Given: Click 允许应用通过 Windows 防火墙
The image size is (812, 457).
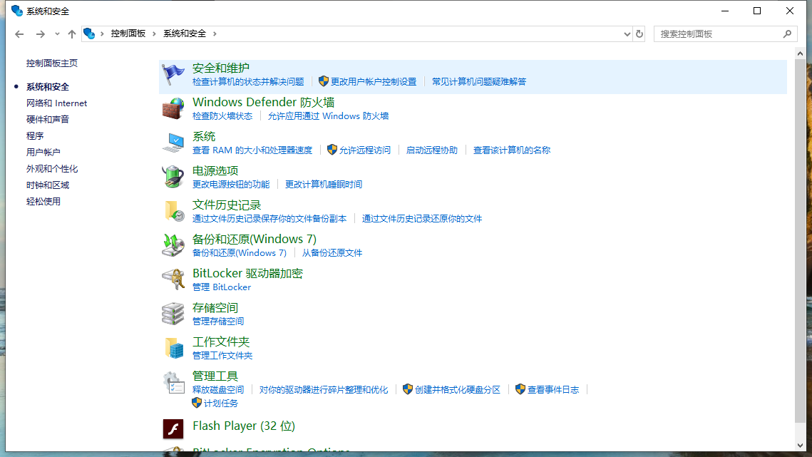Looking at the screenshot, I should (329, 116).
